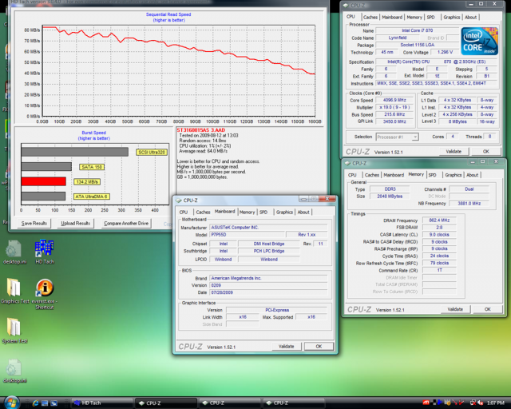The height and width of the screenshot is (409, 511).
Task: Click the CPU-Z title icon in Memory window
Action: (347, 163)
